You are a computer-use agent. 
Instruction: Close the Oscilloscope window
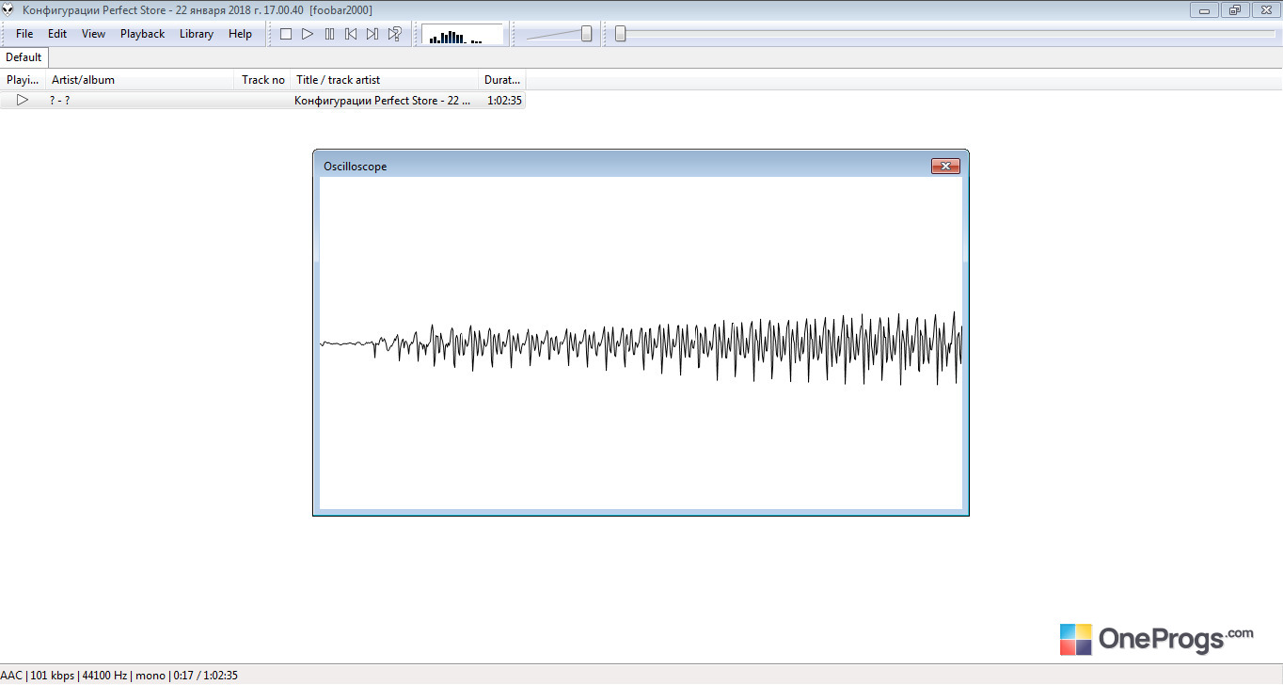tap(945, 167)
